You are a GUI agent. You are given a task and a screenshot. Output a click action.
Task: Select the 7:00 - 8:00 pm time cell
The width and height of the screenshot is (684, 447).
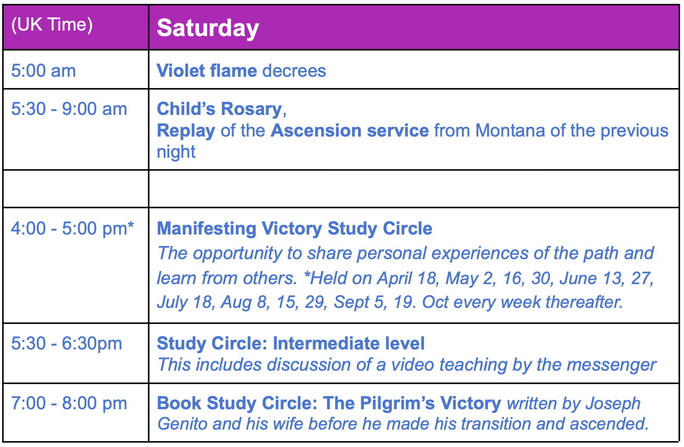[x=76, y=412]
